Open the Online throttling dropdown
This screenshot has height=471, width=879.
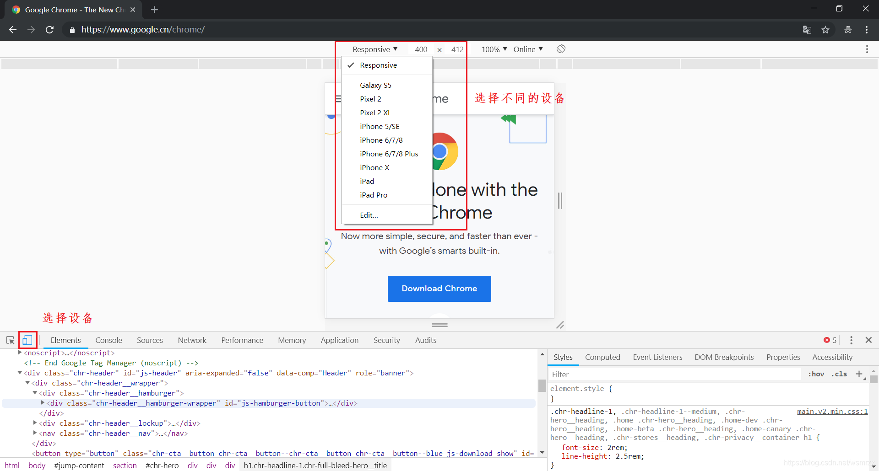(528, 49)
